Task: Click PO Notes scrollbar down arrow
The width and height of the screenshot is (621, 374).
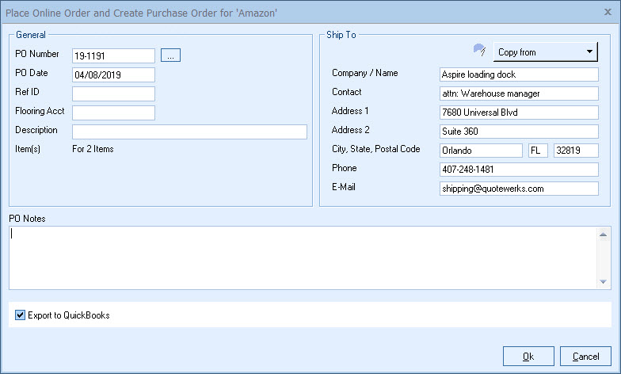Action: click(x=604, y=282)
